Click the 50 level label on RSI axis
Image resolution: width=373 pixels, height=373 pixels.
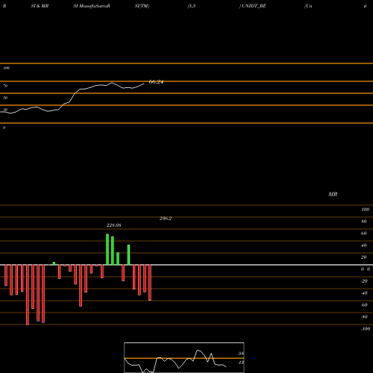tap(5, 98)
